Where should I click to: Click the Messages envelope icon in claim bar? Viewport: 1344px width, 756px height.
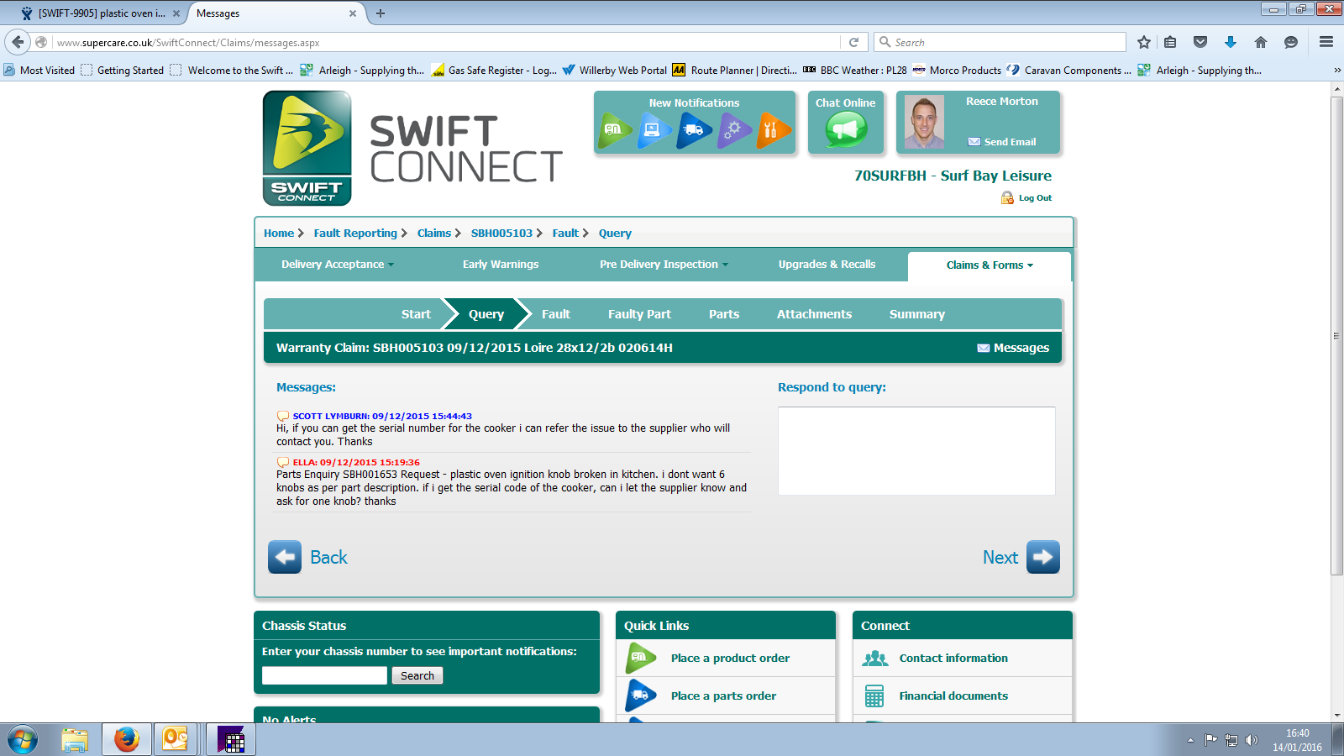click(x=983, y=348)
